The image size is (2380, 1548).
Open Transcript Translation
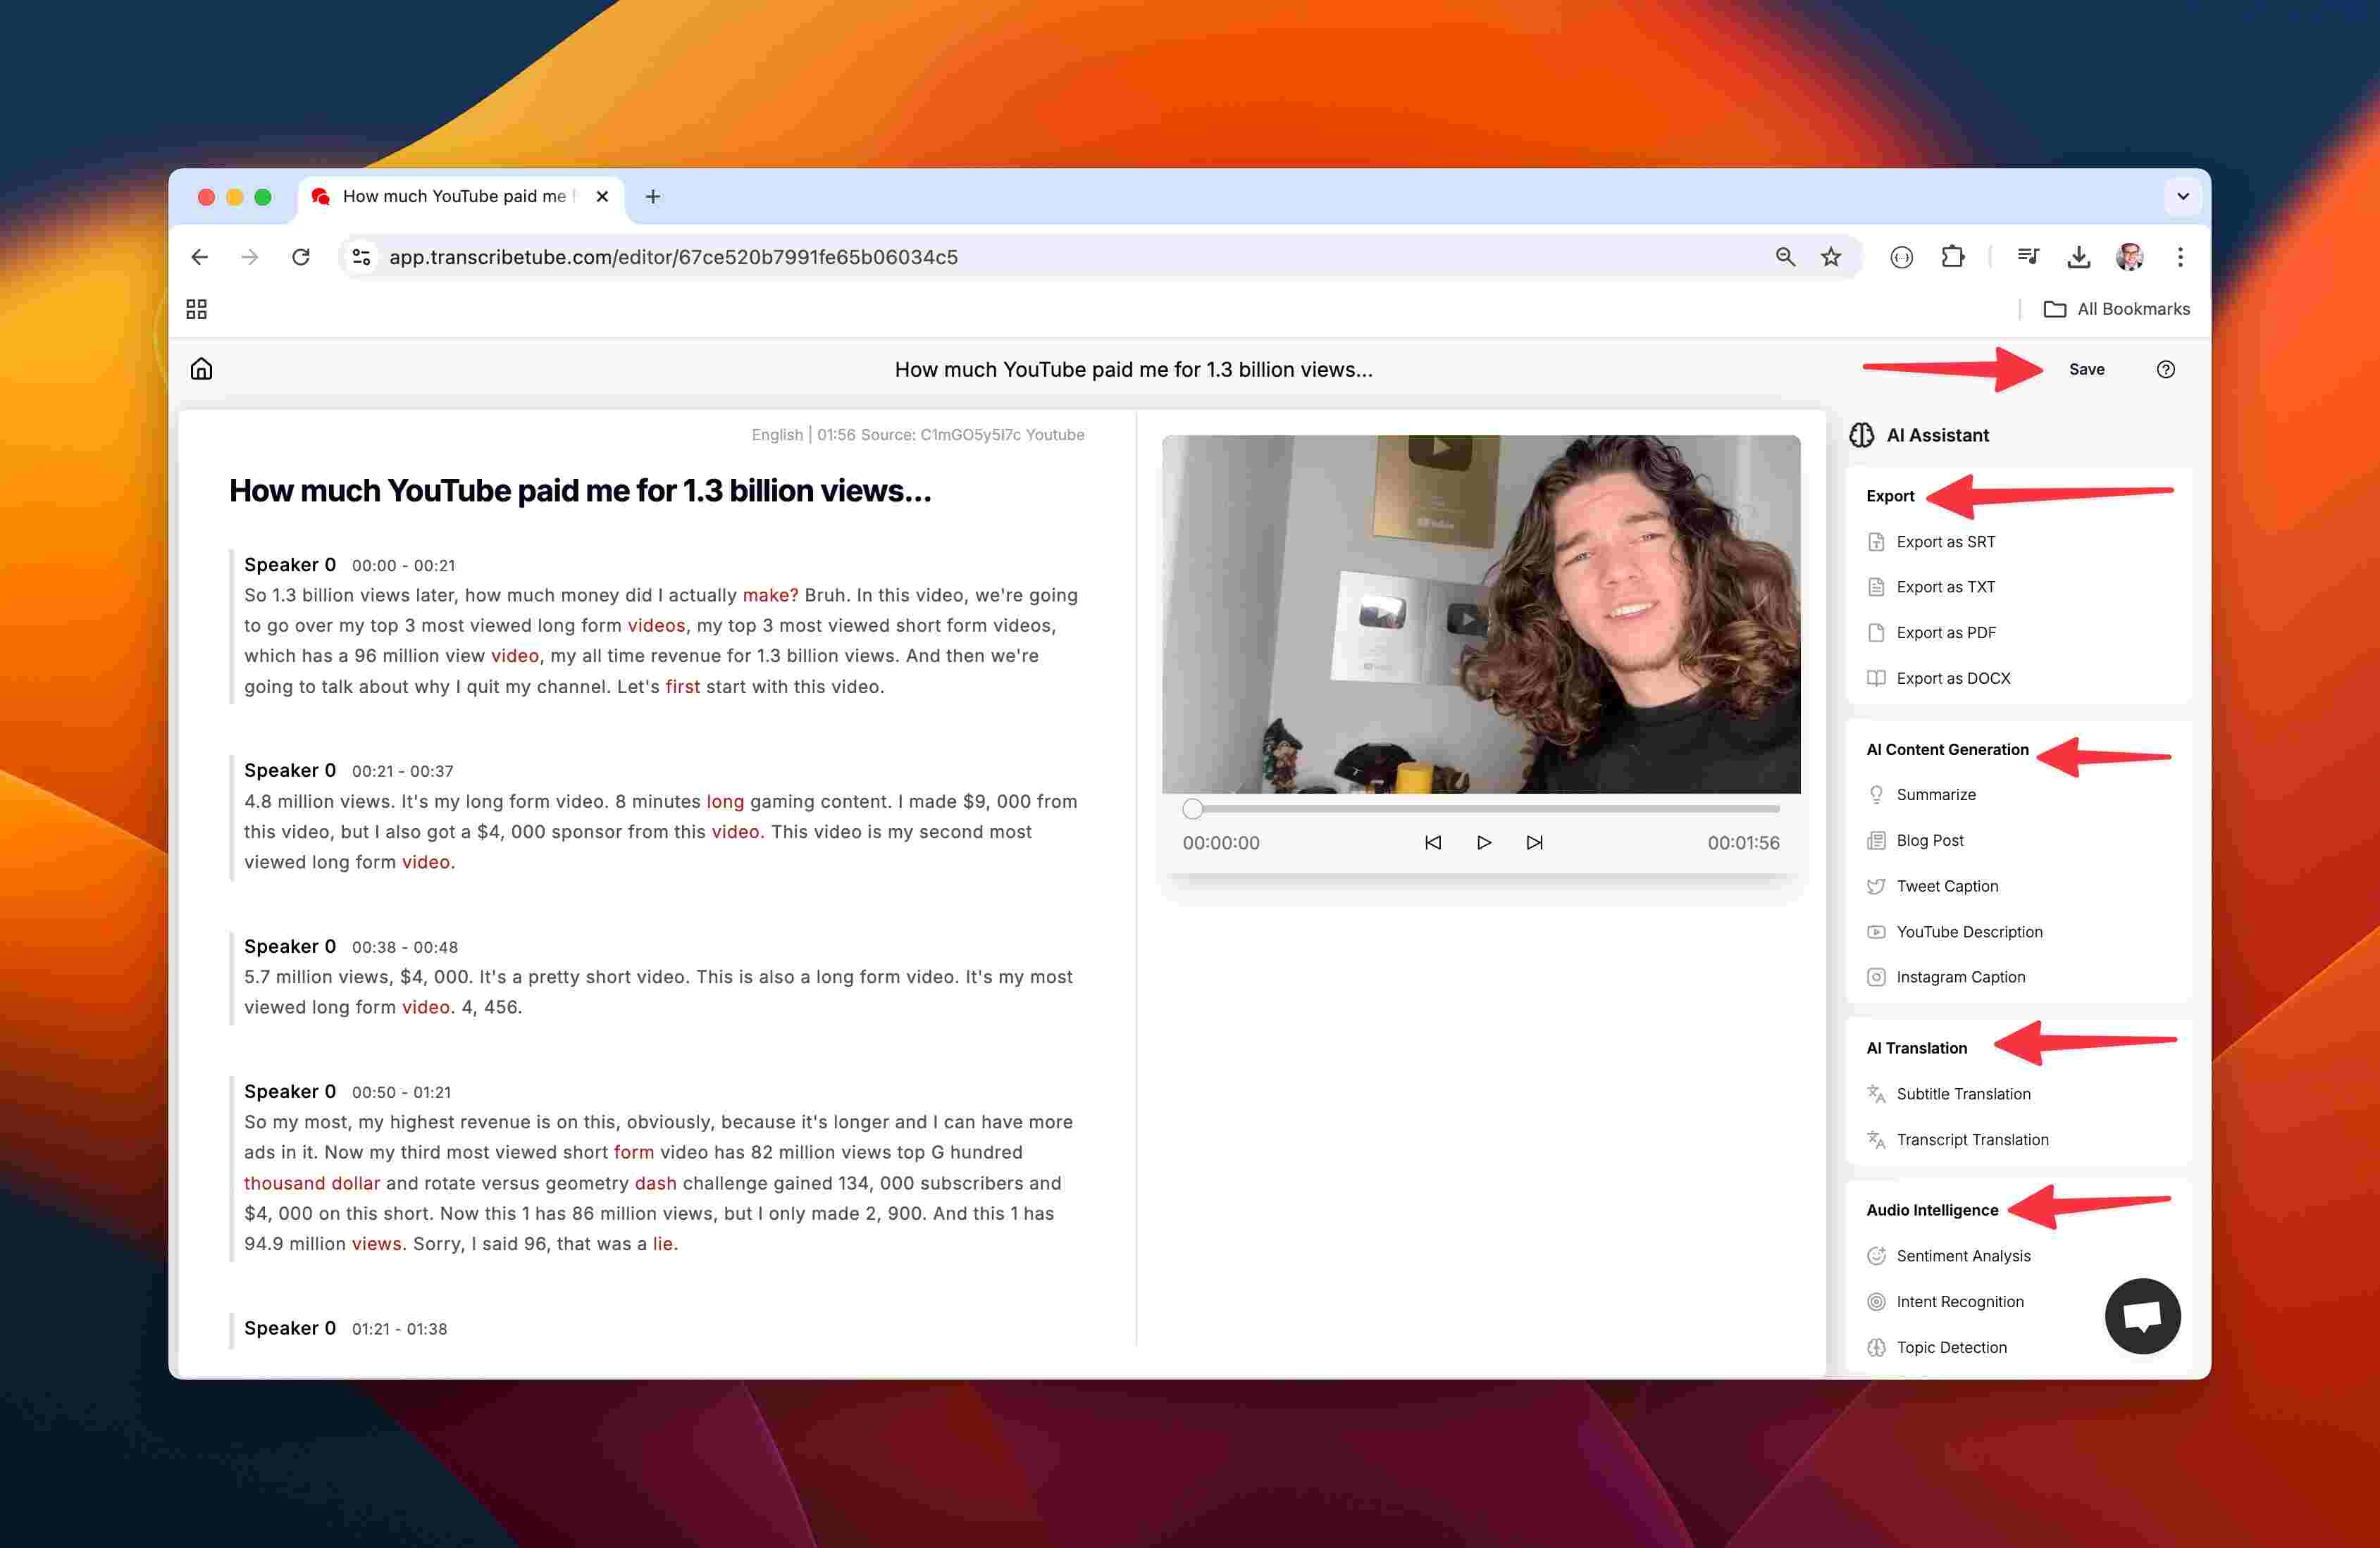(x=1972, y=1140)
